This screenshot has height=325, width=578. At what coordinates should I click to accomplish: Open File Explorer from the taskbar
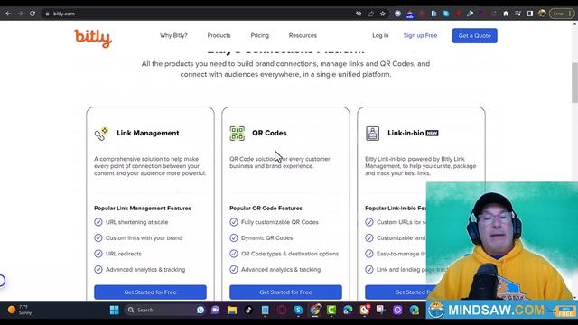tap(232, 310)
